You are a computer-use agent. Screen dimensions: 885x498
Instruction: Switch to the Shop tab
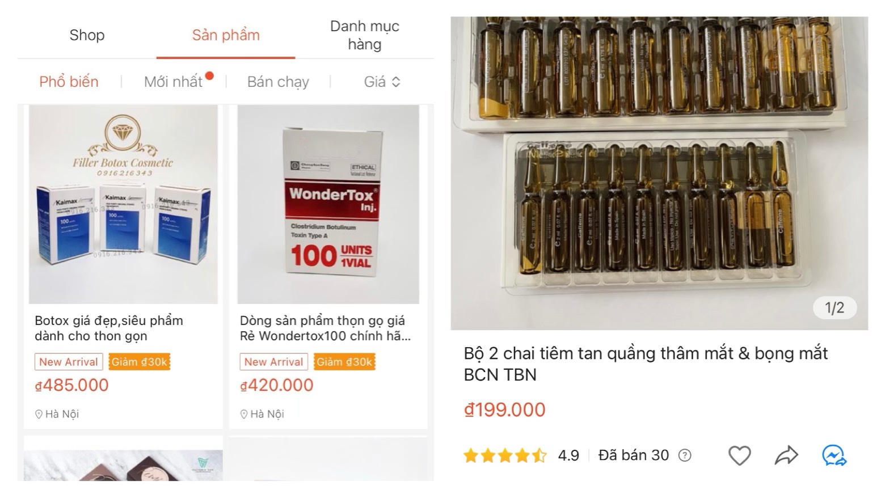(x=87, y=35)
